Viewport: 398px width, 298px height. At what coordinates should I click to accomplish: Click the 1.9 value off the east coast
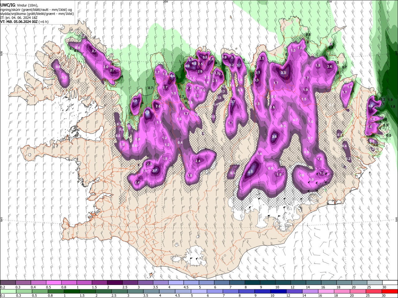coord(391,100)
